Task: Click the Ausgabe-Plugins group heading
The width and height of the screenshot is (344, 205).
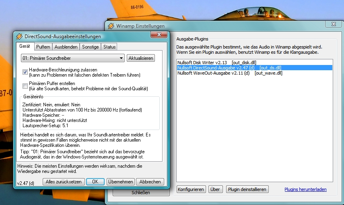Action: [x=192, y=39]
